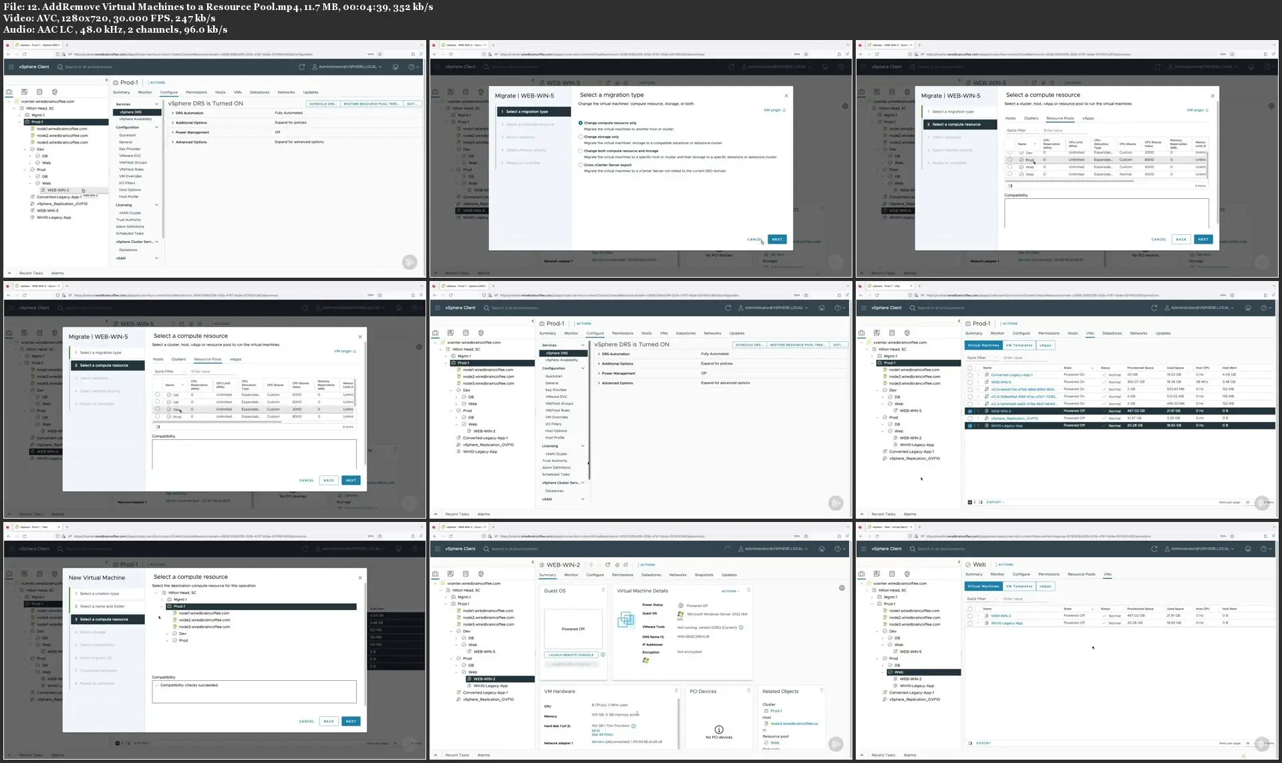In migration type dialog, click VM origin info icon
Viewport: 1282px width, 763px height.
(x=784, y=110)
